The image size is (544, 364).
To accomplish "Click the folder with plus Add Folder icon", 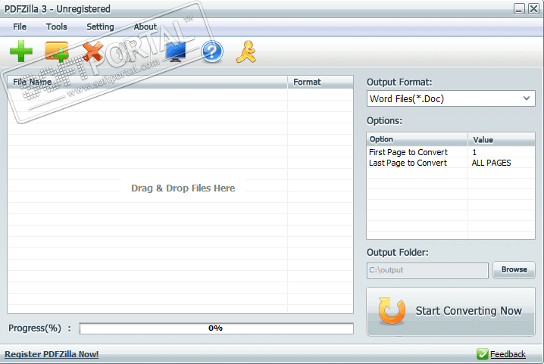I will point(57,52).
